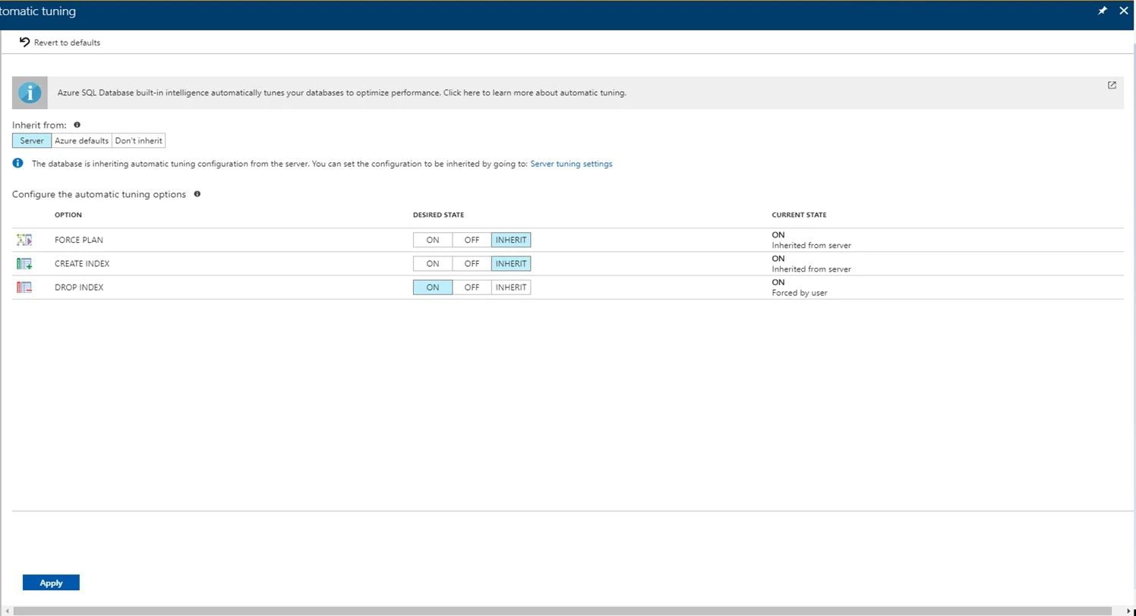Screen dimensions: 1136x616
Task: Set FORCE PLAN desired state to ON
Action: (433, 240)
